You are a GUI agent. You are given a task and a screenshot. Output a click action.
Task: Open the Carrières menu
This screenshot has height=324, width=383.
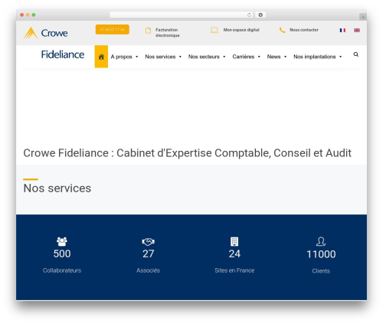244,57
